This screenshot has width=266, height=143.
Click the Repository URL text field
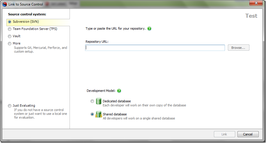click(155, 48)
